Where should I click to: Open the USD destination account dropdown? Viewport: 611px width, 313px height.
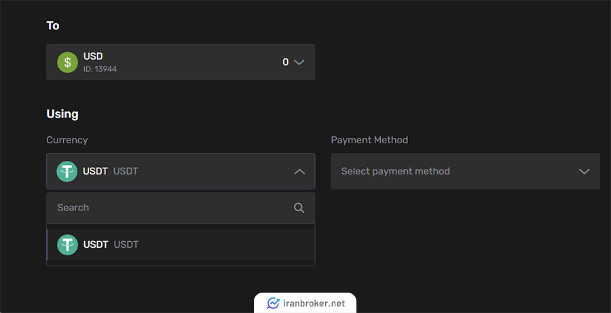click(180, 62)
